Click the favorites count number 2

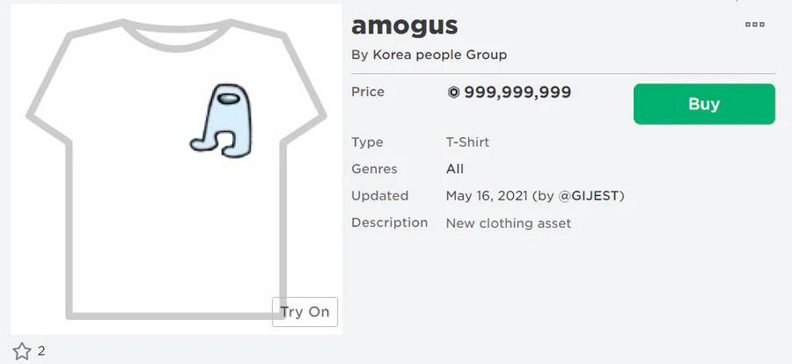point(41,351)
